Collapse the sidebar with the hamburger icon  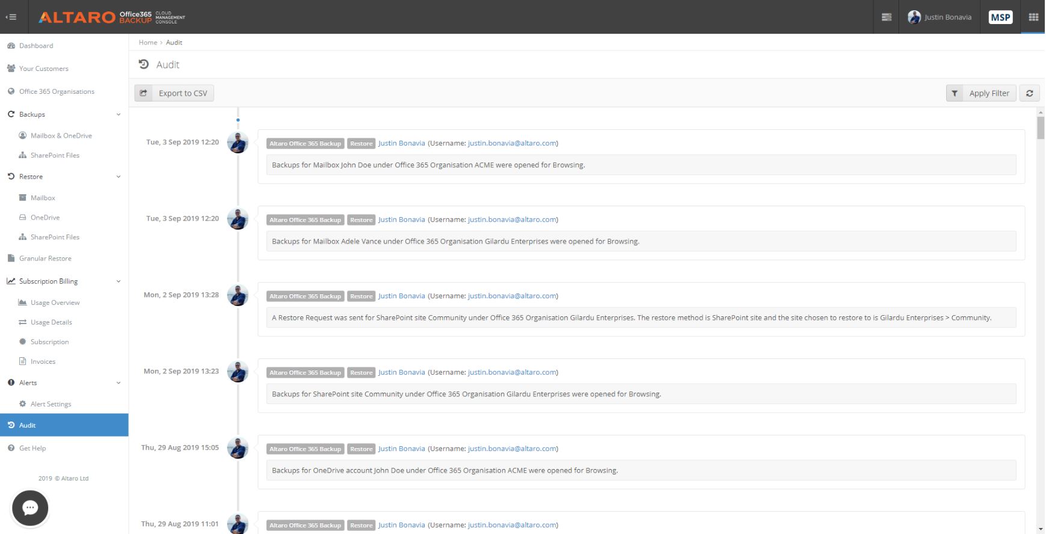[x=11, y=17]
